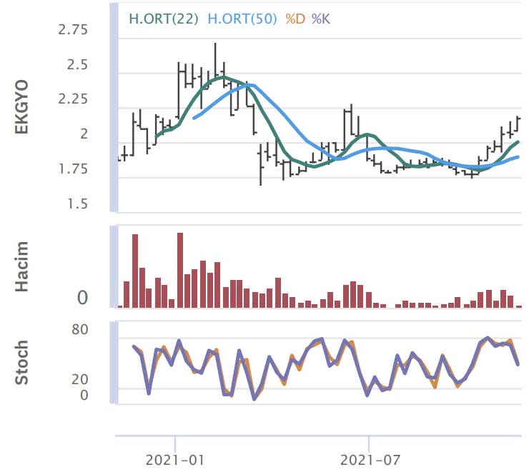The image size is (529, 472).
Task: Click the Stoch panel's left resize bar
Action: [113, 363]
